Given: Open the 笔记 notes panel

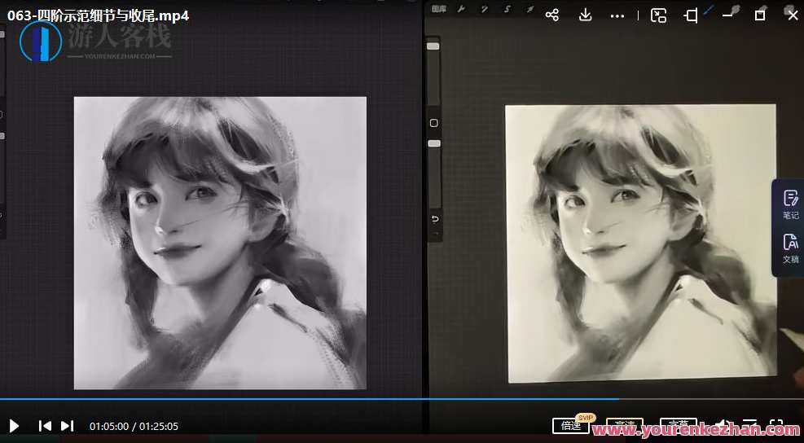Looking at the screenshot, I should tap(790, 204).
